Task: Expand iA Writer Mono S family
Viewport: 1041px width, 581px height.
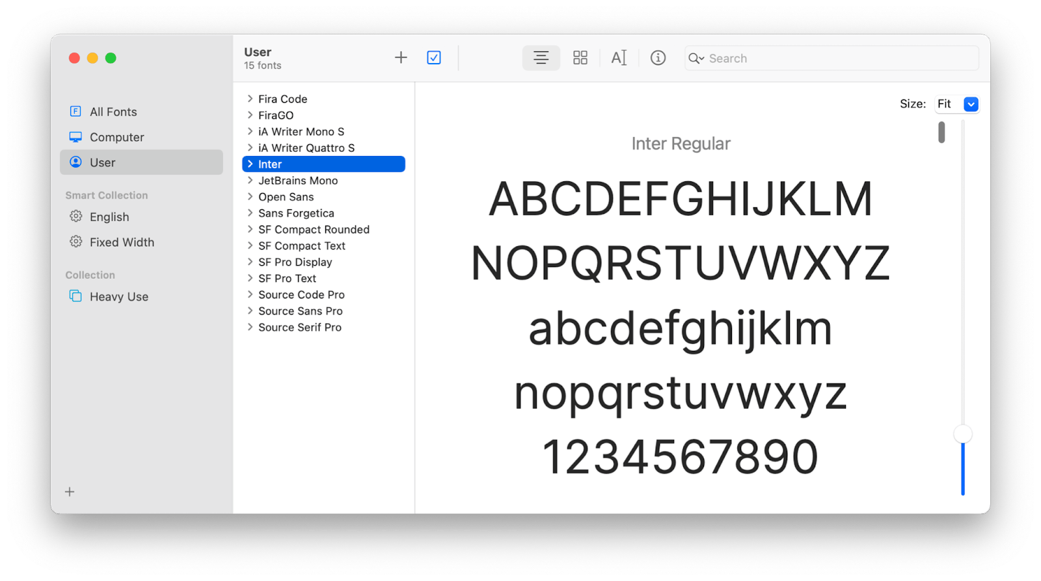Action: (x=250, y=131)
